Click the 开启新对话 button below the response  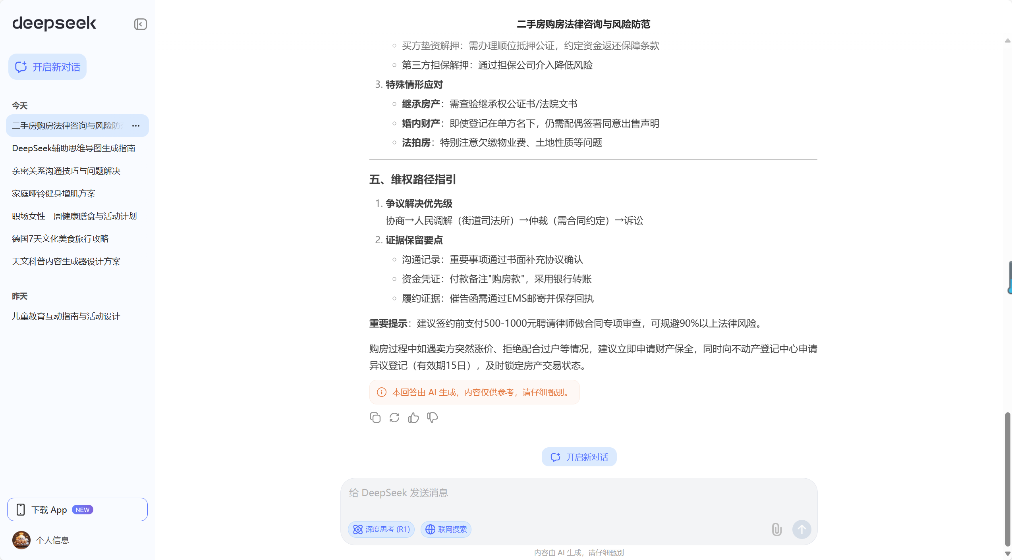pos(579,457)
